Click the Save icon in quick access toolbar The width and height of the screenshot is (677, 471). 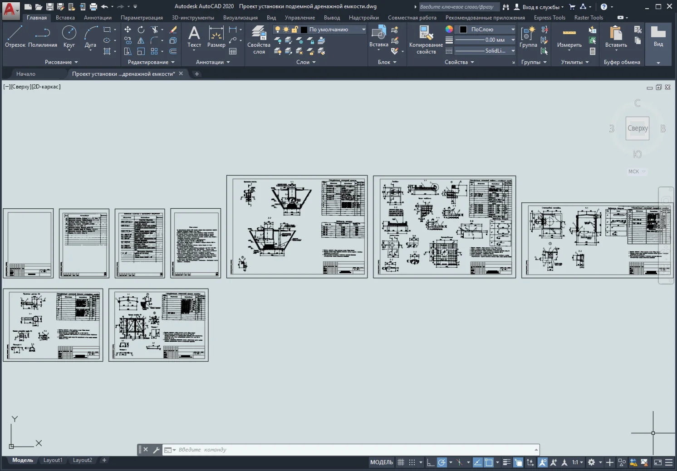pos(50,7)
